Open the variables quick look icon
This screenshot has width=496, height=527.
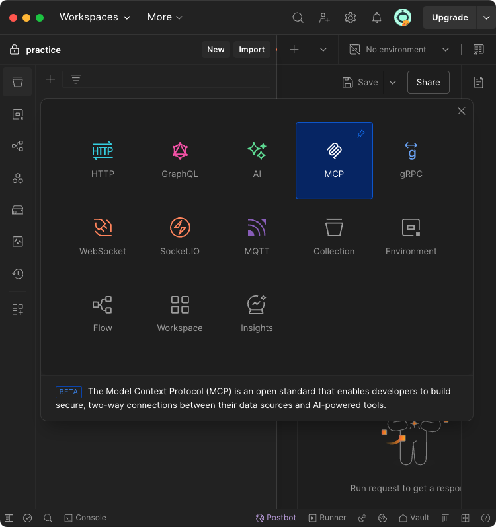coord(479,50)
